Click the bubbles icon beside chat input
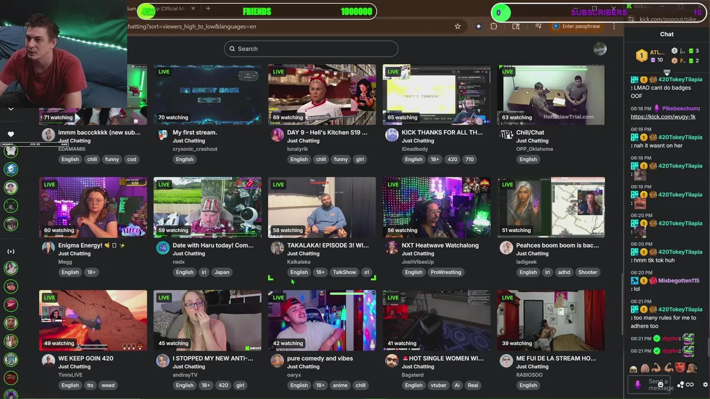 pyautogui.click(x=681, y=385)
